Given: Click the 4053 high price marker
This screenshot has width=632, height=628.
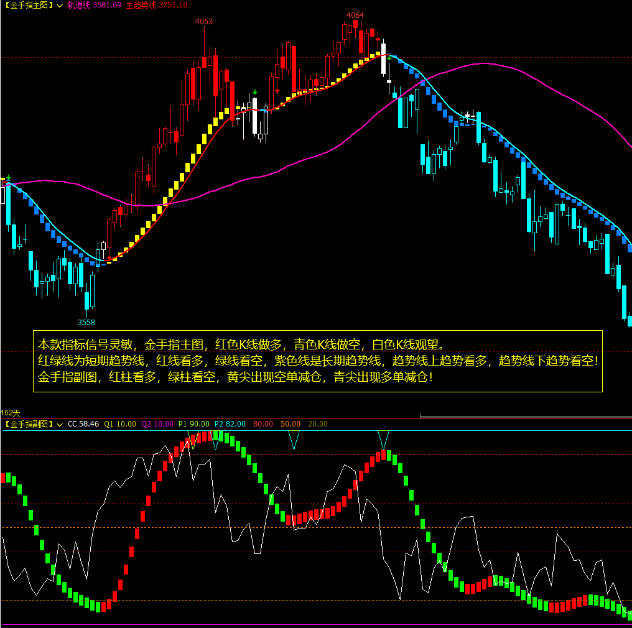Looking at the screenshot, I should click(x=204, y=22).
